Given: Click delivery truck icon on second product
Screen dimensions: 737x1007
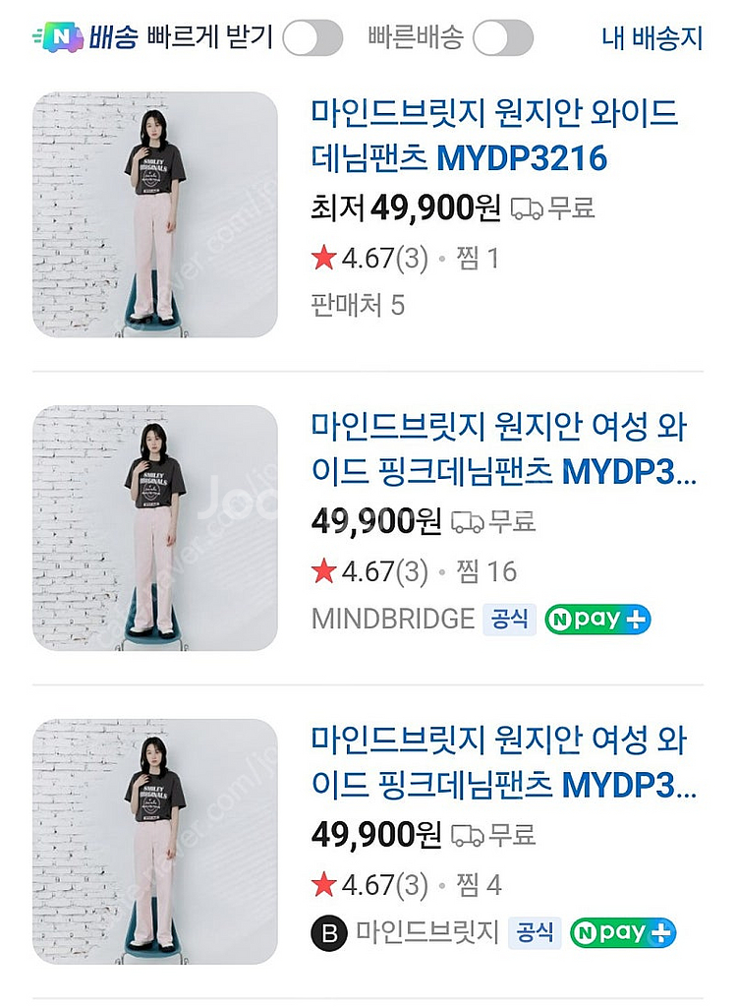Looking at the screenshot, I should pos(468,522).
